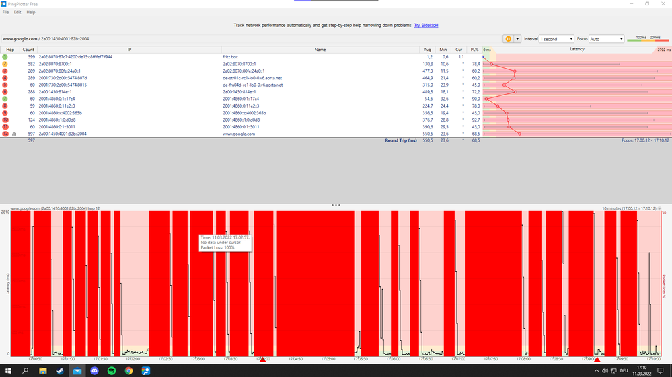Select hop 4 red circle icon
Screen dimensions: 672x377
coord(5,78)
